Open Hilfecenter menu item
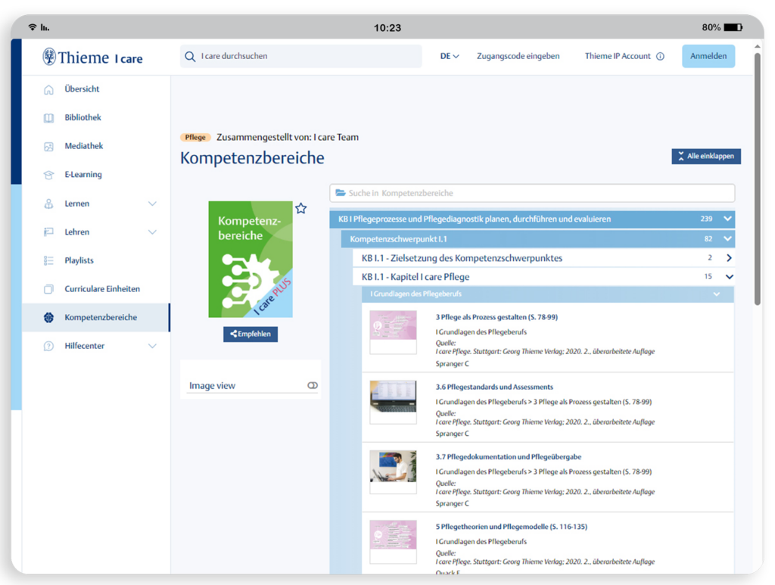This screenshot has width=775, height=585. click(x=85, y=346)
